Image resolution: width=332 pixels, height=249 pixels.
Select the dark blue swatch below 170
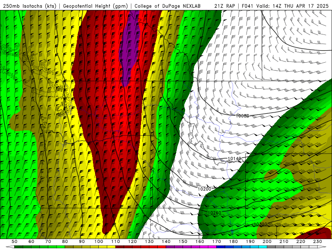tap(221, 247)
